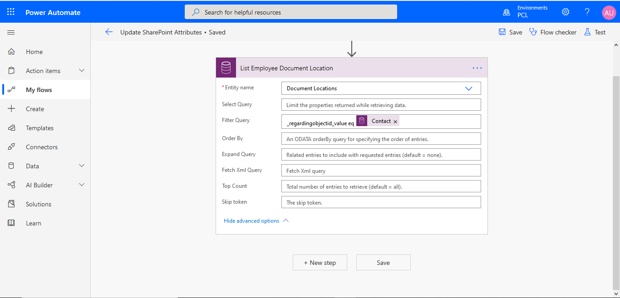Open Data in the sidebar
Screen dimensions: 620x298
pos(45,166)
